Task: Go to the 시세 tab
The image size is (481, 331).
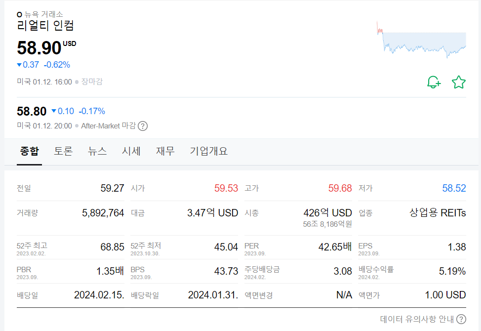Action: (131, 151)
